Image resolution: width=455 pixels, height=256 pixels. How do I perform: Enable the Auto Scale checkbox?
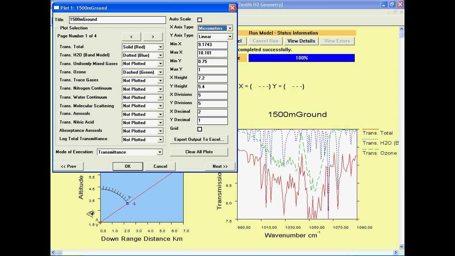click(199, 20)
